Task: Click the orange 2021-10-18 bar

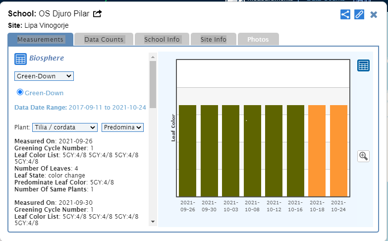Action: [317, 150]
